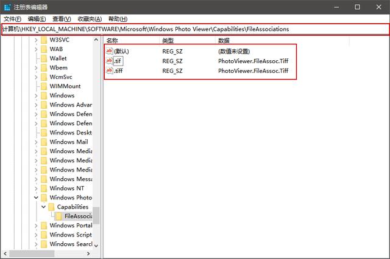This screenshot has height=259, width=390.
Task: Click the (数值未设置) data cell
Action: click(x=234, y=51)
